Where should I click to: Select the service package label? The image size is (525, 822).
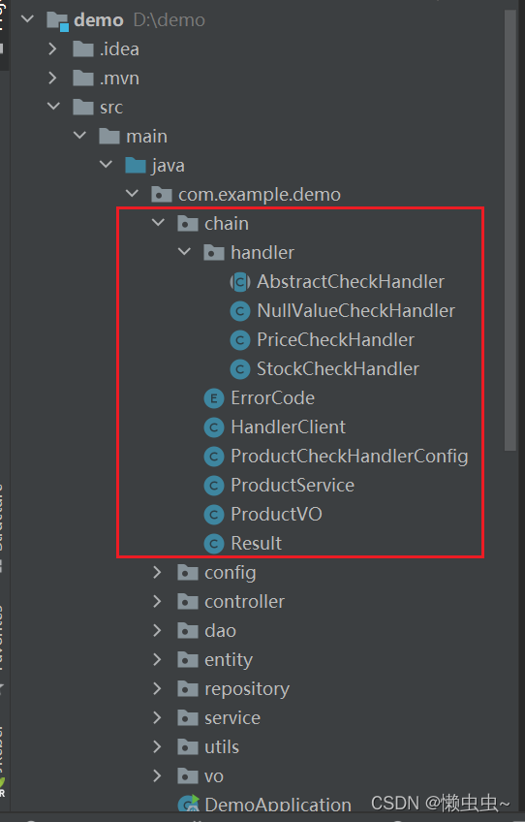click(x=232, y=717)
